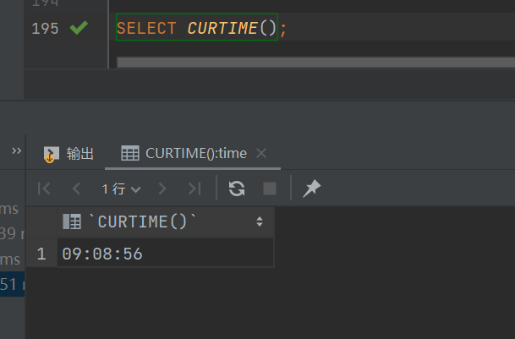
Task: Click table icon in CURTIME column header
Action: tap(72, 222)
